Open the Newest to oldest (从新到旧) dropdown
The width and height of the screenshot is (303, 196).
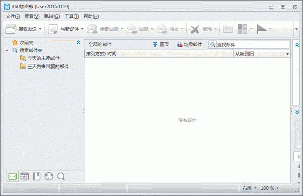point(262,54)
